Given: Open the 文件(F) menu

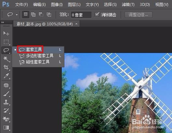Looking at the screenshot, I should tap(21, 5).
